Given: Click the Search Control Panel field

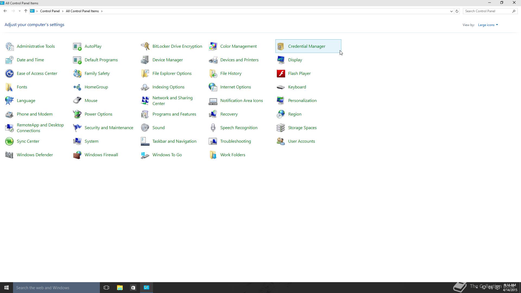Looking at the screenshot, I should 490,11.
